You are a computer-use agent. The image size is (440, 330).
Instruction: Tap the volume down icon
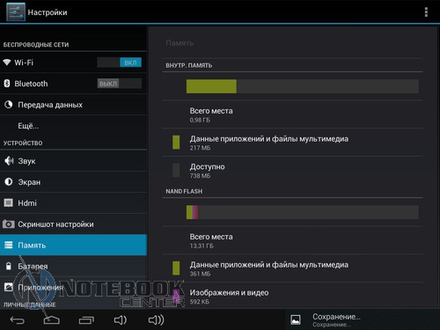point(121,320)
